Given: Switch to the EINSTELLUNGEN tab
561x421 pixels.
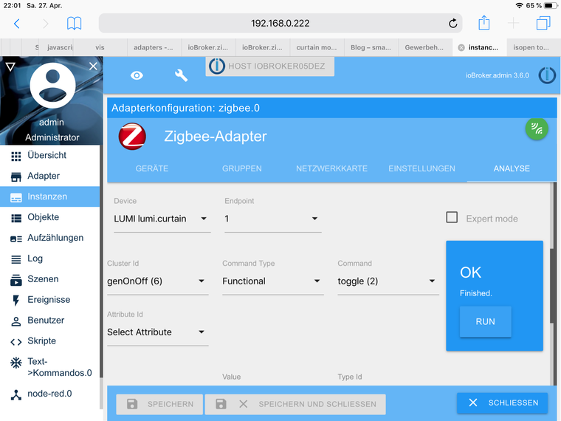Looking at the screenshot, I should tap(421, 168).
